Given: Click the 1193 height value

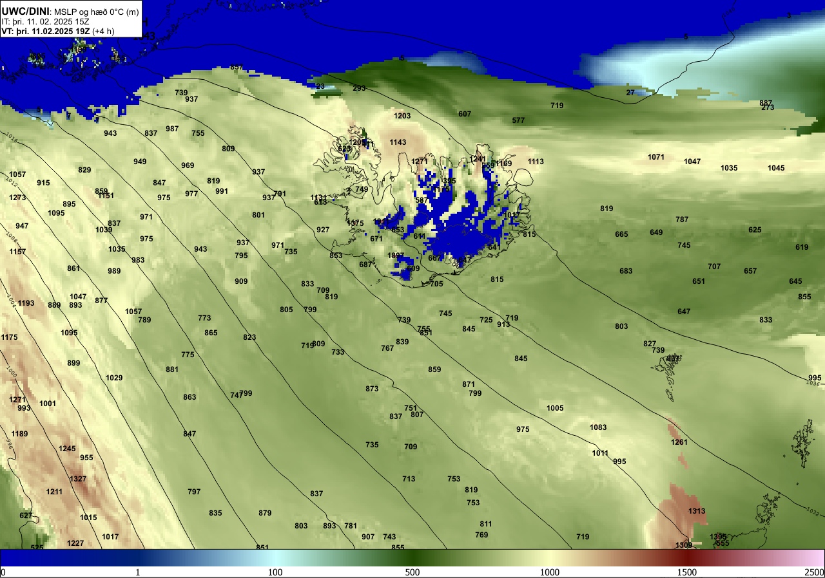Looking at the screenshot, I should pyautogui.click(x=26, y=303).
